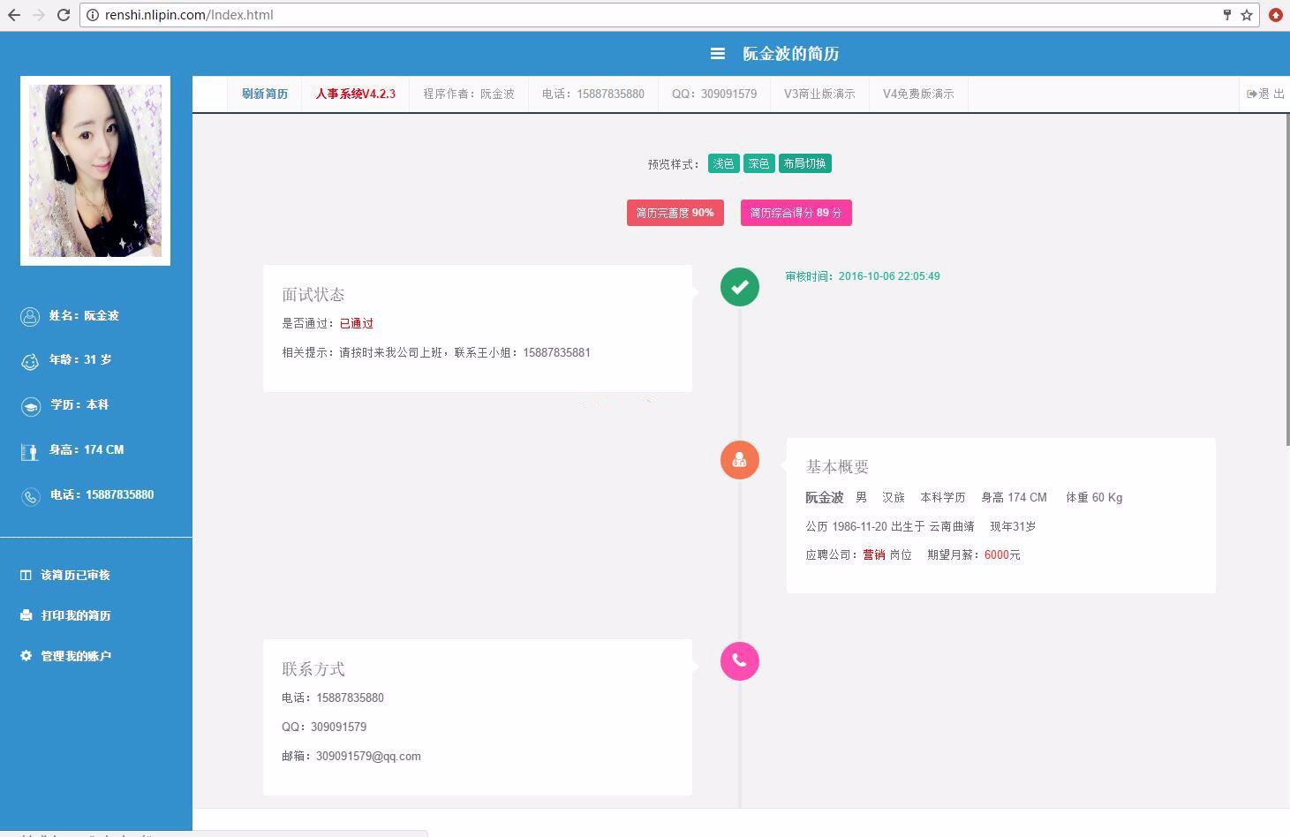This screenshot has width=1290, height=837.
Task: Toggle the hamburger menu beside resume title
Action: (x=718, y=54)
